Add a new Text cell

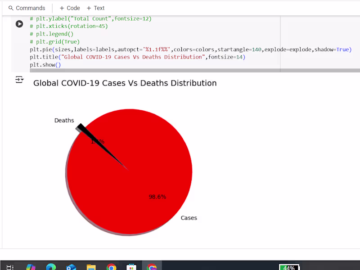(x=95, y=8)
